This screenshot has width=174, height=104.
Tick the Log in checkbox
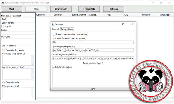point(3,26)
